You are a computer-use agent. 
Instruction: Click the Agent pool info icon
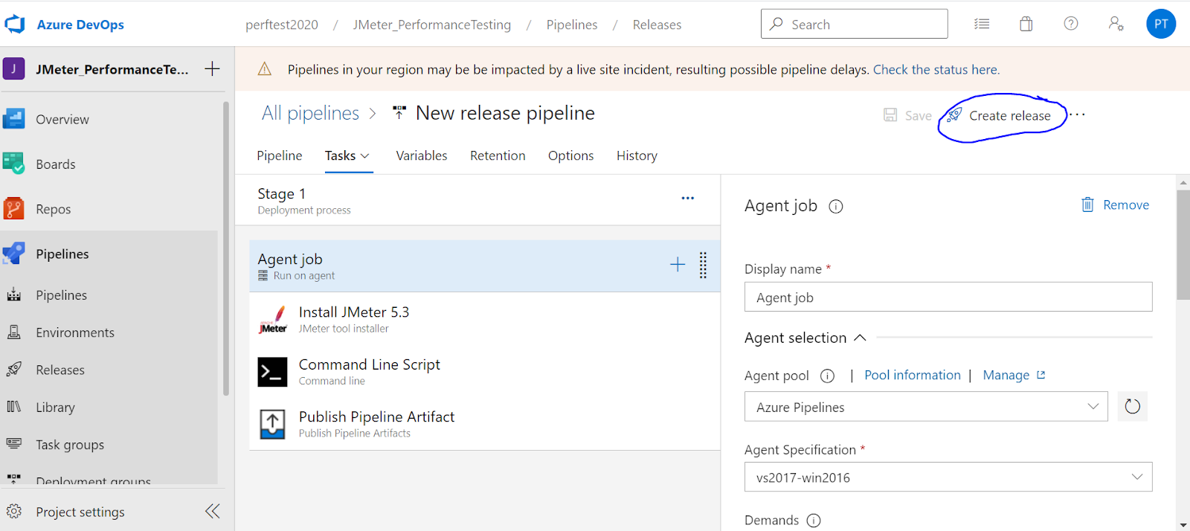click(x=827, y=376)
